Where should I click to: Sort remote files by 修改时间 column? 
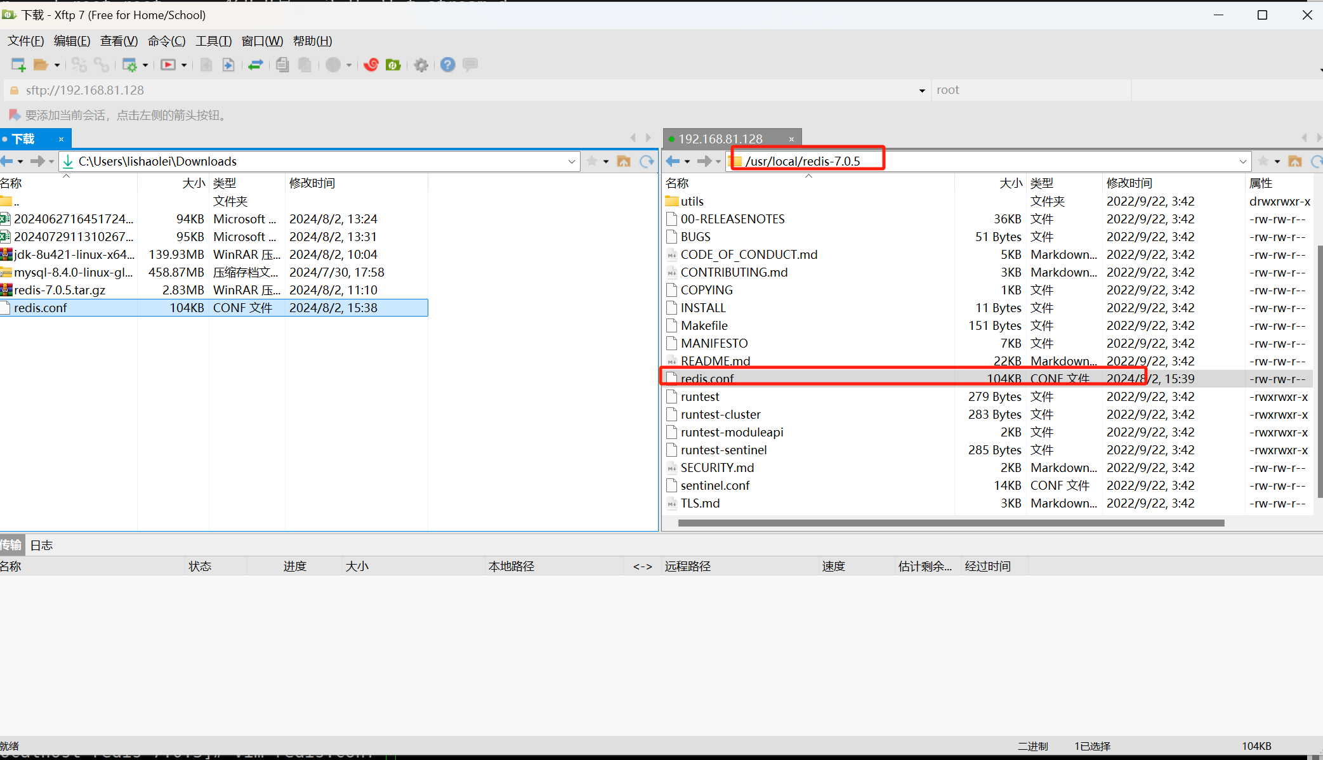click(1129, 183)
